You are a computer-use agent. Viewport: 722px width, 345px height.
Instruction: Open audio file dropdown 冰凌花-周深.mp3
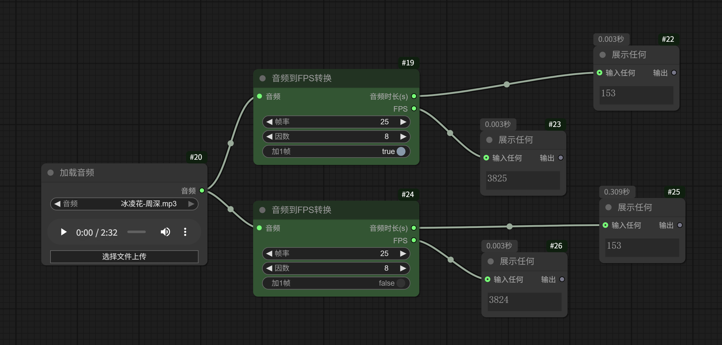click(124, 204)
